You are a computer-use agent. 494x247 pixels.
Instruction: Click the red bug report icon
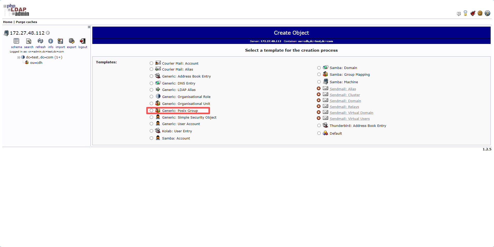[x=473, y=13]
